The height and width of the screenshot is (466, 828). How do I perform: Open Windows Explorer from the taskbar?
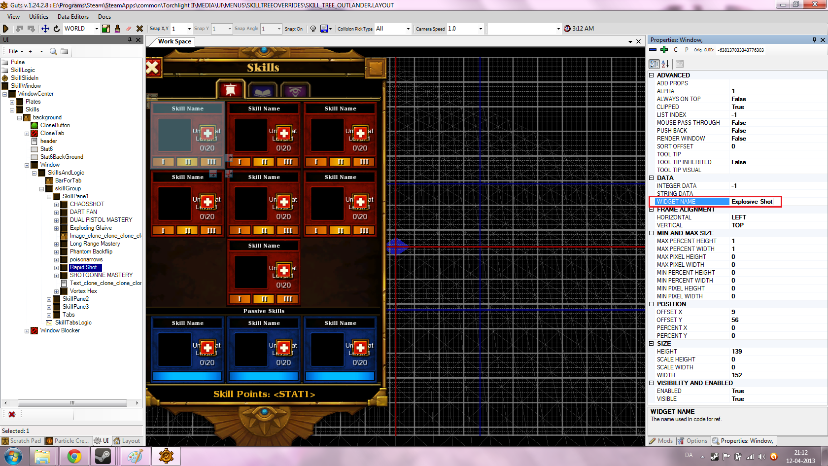43,457
